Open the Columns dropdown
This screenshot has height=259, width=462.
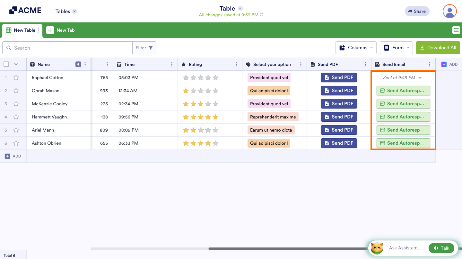pos(356,48)
